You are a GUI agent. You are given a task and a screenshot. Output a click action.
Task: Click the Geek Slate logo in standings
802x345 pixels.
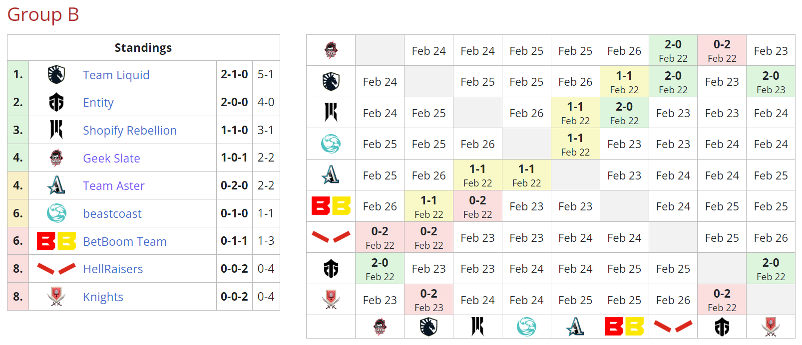coord(56,158)
